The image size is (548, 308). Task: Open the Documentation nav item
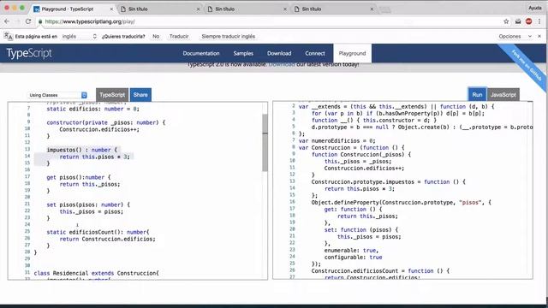201,53
